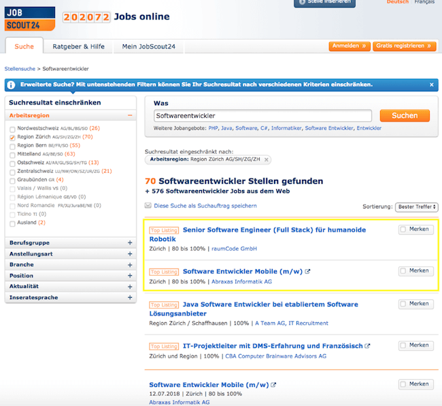Click the C# suggested job link
Screen dimensions: 442x406
coord(264,128)
